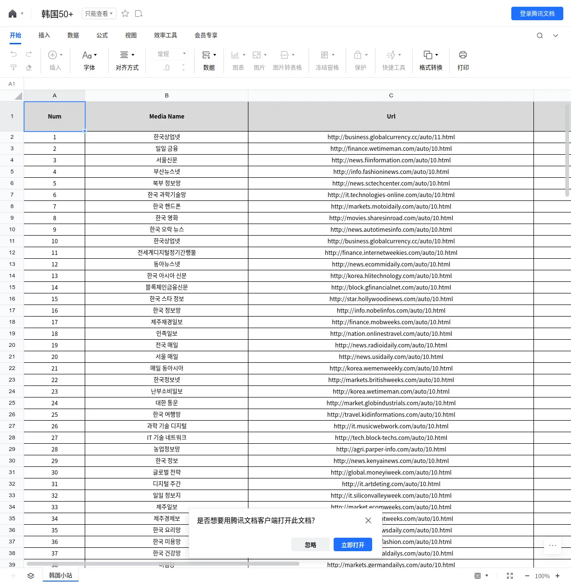Image resolution: width=571 pixels, height=583 pixels.
Task: Collapse the toolbar with the chevron
Action: (x=556, y=36)
